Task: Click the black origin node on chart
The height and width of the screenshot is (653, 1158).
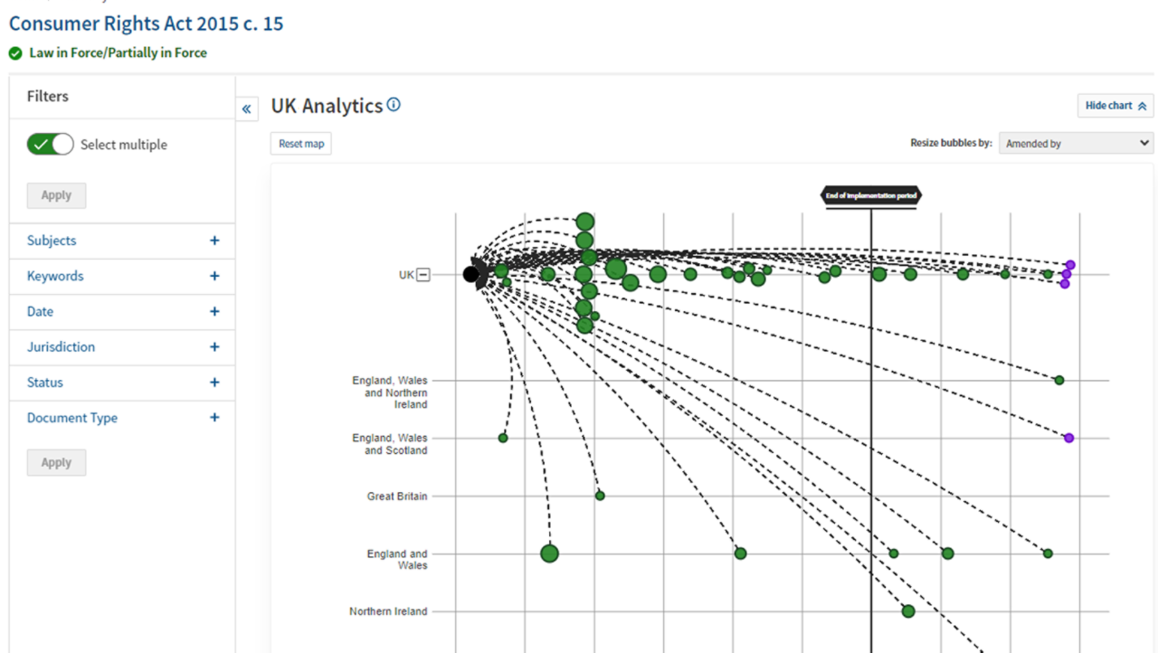Action: coord(470,274)
